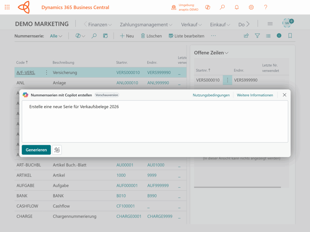Open the Finanzen menu dropdown
Image resolution: width=310 pixels, height=232 pixels.
tap(100, 24)
